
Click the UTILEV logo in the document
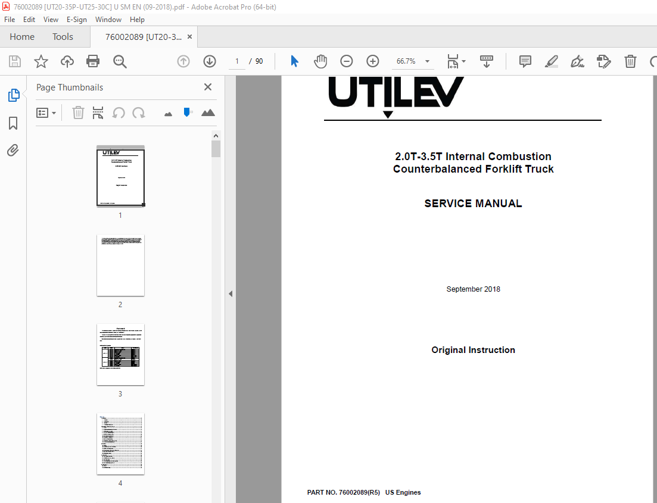[396, 96]
